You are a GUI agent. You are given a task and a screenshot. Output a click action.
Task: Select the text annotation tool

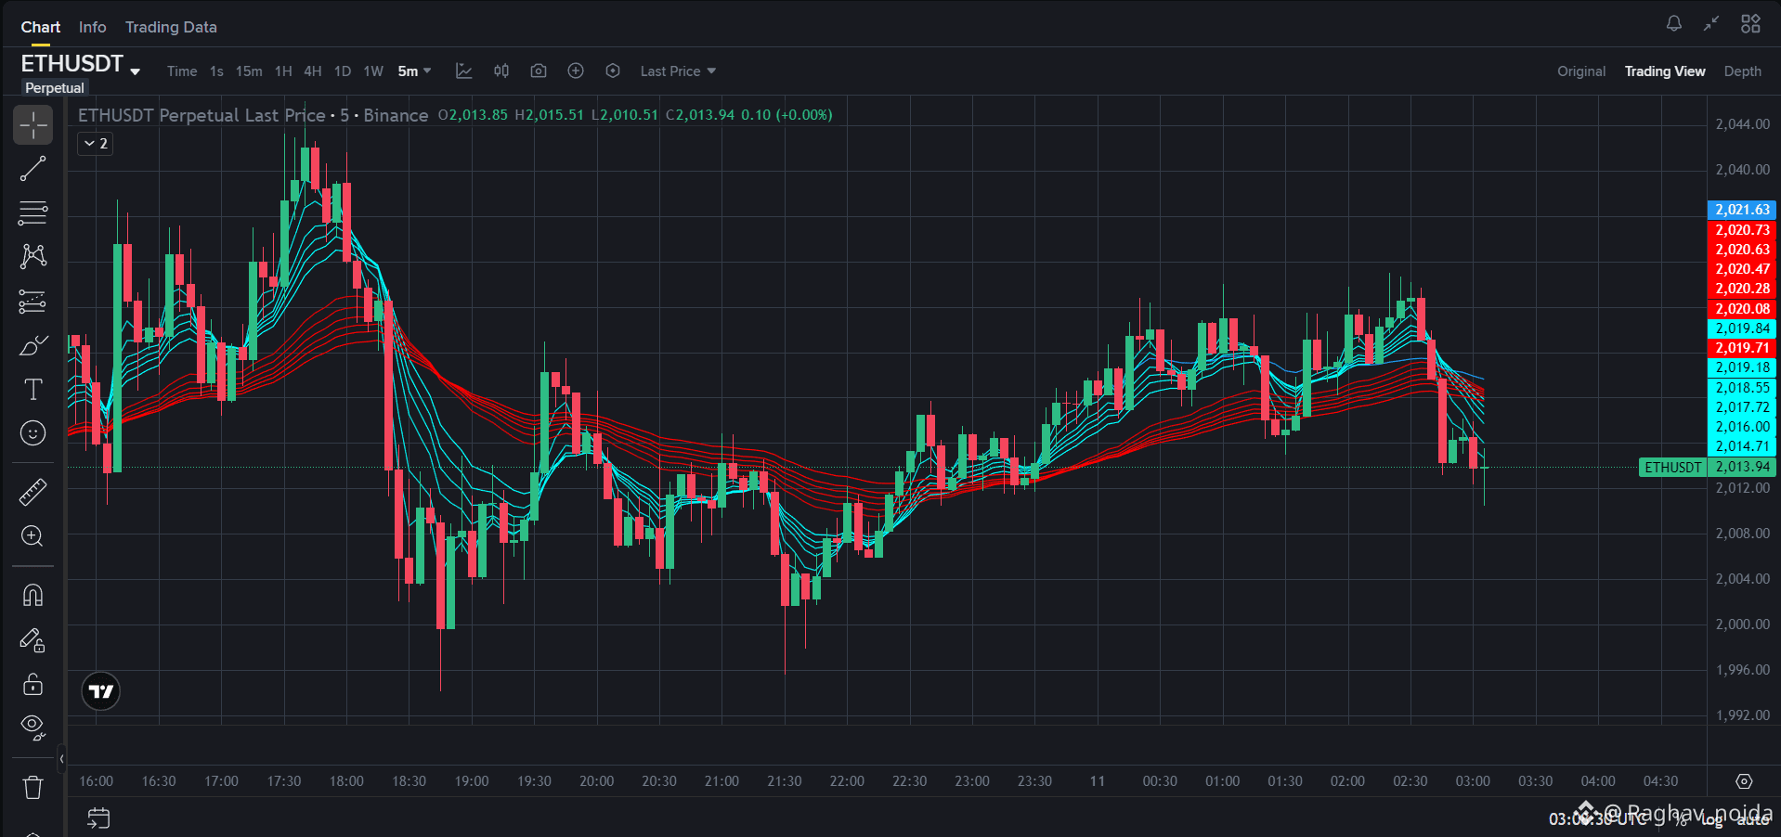32,389
